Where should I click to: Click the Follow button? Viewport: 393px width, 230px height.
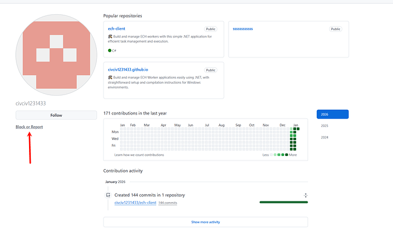pyautogui.click(x=56, y=115)
